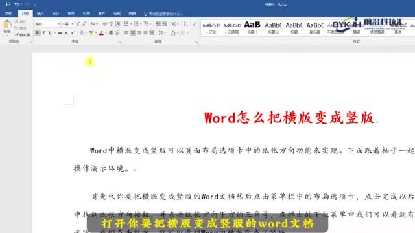Screen dimensions: 415x233
Task: Expand the bullet list style arrow
Action: [x=131, y=24]
